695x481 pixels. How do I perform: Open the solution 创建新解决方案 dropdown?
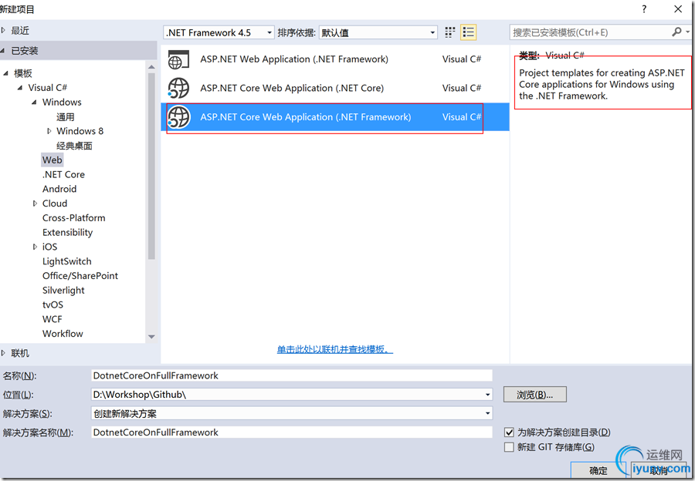[487, 413]
